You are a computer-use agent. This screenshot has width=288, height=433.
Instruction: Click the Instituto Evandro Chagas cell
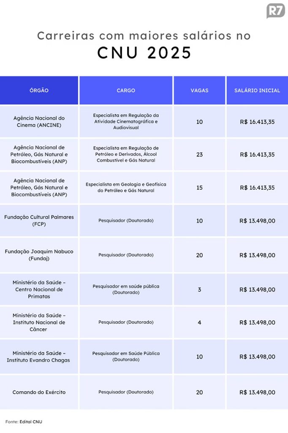tap(39, 356)
